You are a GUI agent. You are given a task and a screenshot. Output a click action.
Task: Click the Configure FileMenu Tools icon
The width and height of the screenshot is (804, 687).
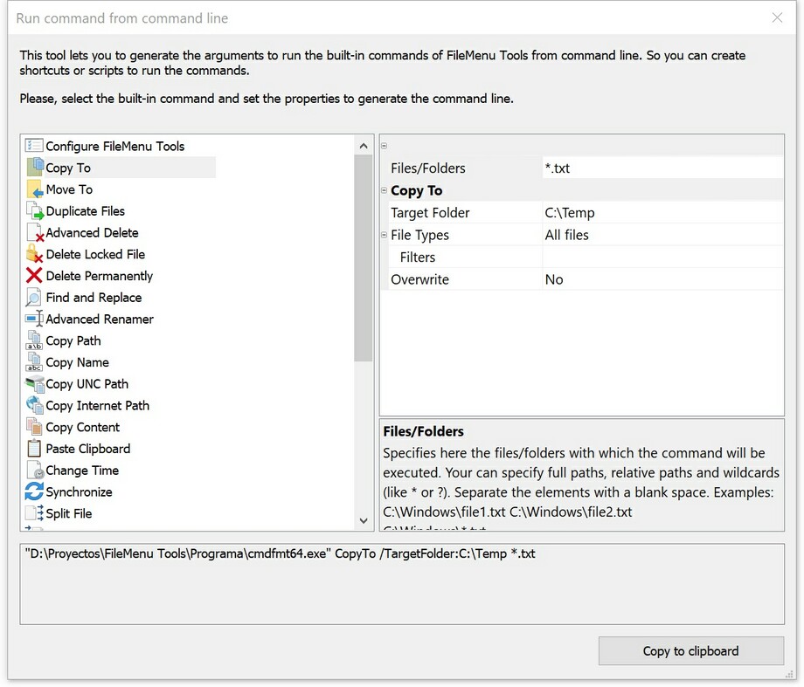(x=34, y=146)
